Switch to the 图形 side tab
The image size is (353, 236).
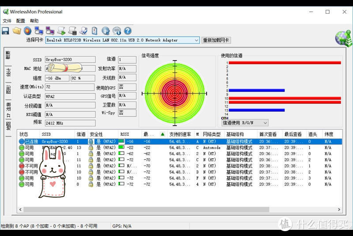click(8, 89)
